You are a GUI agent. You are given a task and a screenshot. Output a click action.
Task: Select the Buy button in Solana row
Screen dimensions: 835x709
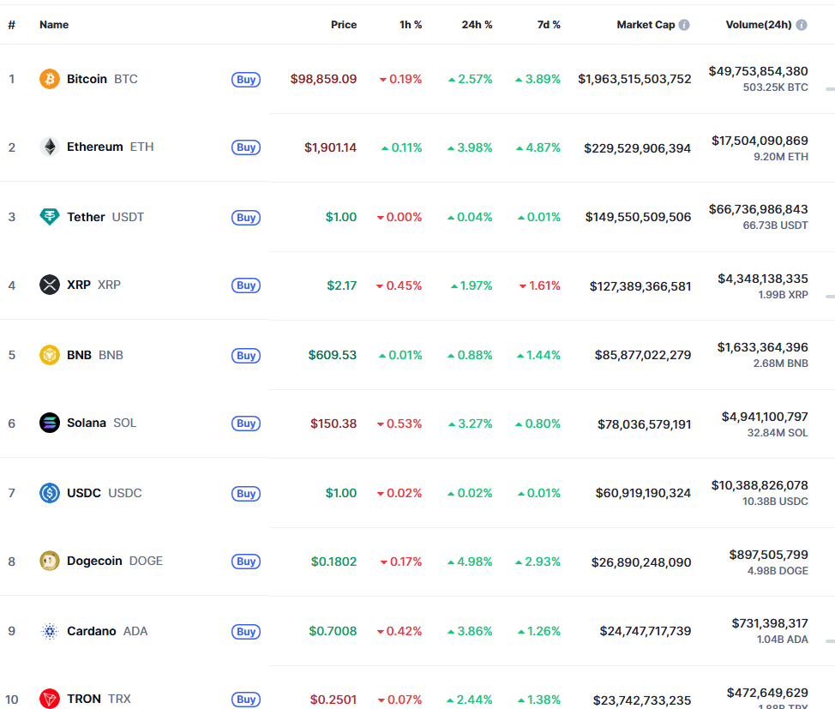pos(246,424)
